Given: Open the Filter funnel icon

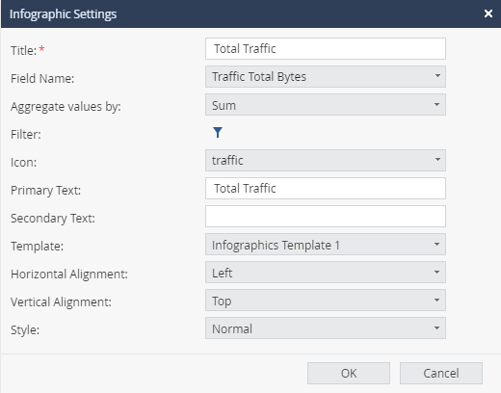Looking at the screenshot, I should click(x=218, y=132).
